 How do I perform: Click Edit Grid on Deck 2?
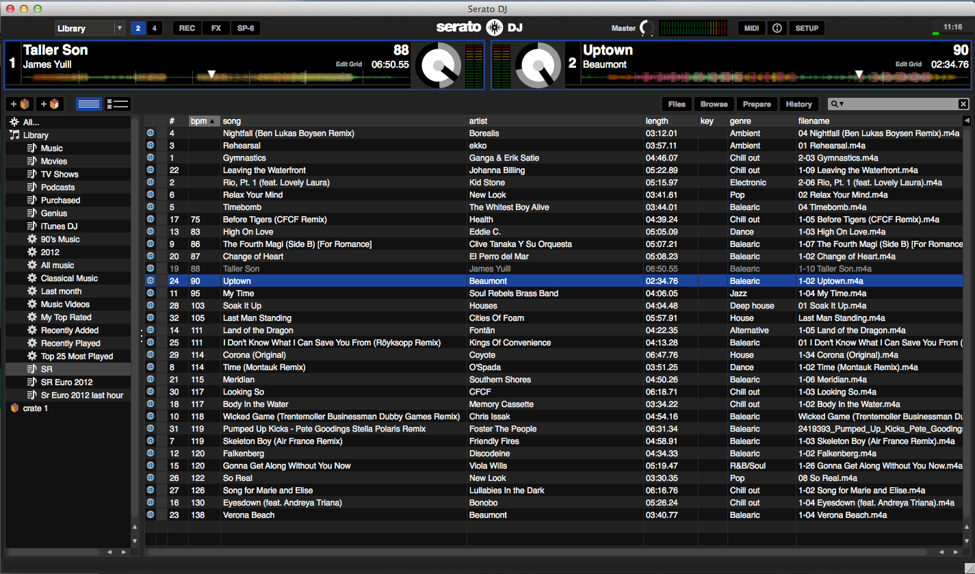(909, 64)
